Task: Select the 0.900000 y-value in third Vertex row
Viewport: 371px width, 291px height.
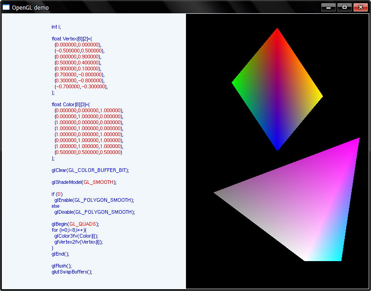Action: (x=88, y=57)
